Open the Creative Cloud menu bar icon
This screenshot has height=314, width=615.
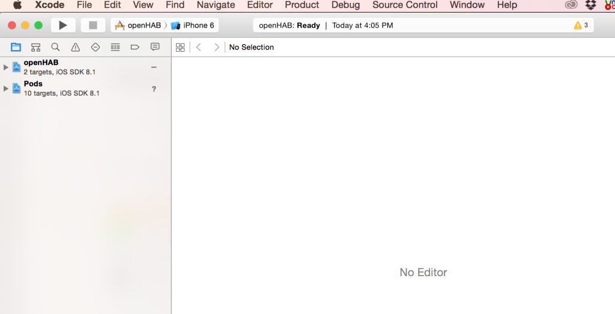[x=571, y=5]
